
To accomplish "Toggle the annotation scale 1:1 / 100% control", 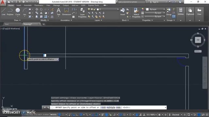I will point(152,115).
